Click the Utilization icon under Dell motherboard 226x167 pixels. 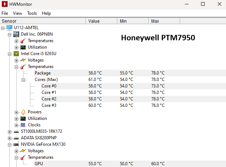23,47
